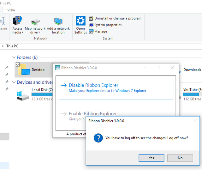Select the Downloads folder label
Screen dimensions: 202x170
[x=192, y=70]
